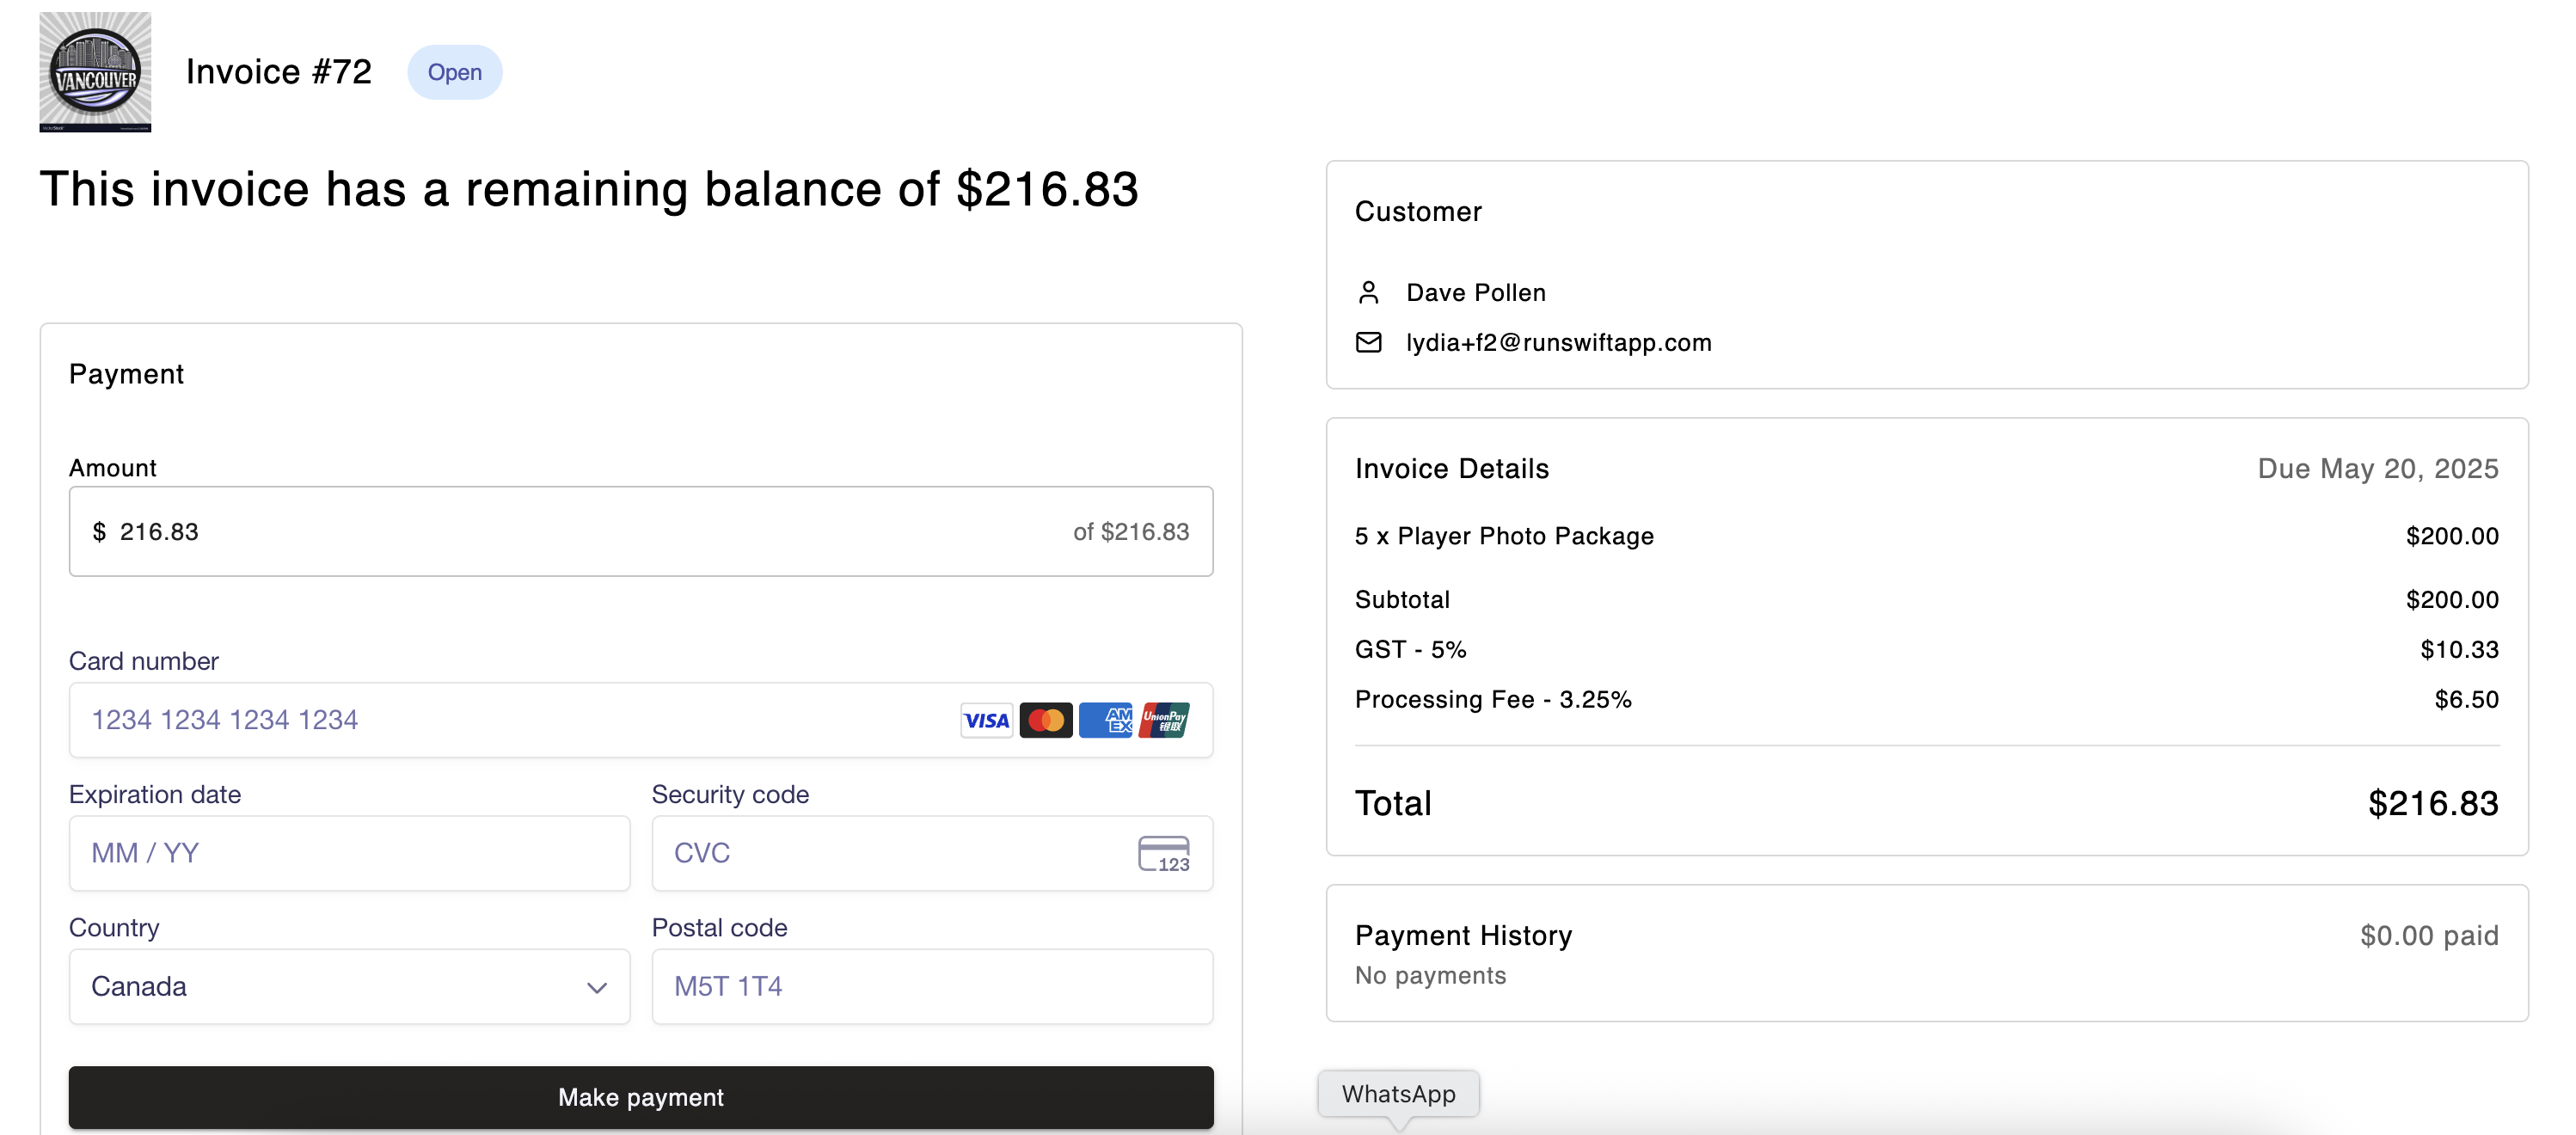Click the American Express card icon
Screen dimensions: 2576x1135
1105,720
